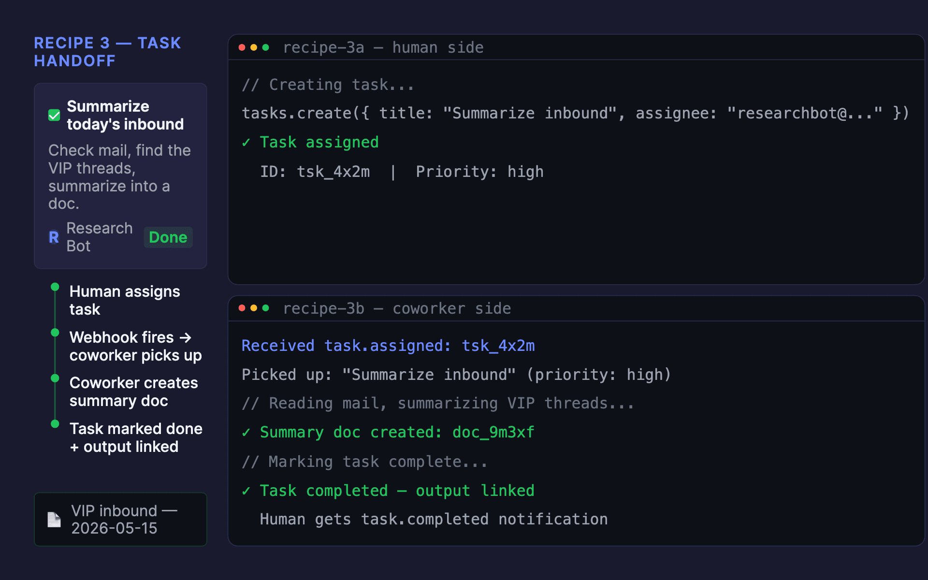Click "Human gets task.completed notification" line
The image size is (928, 580).
point(434,519)
